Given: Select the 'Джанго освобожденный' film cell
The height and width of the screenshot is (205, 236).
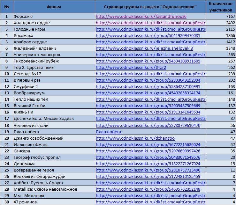Looking at the screenshot, I should tap(54, 138).
